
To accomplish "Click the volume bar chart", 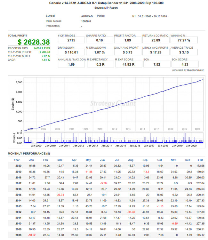I will coord(114,138).
